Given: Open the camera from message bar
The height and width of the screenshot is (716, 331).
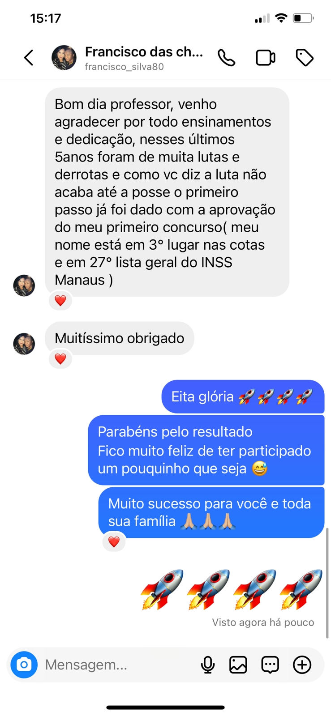Looking at the screenshot, I should (x=24, y=665).
